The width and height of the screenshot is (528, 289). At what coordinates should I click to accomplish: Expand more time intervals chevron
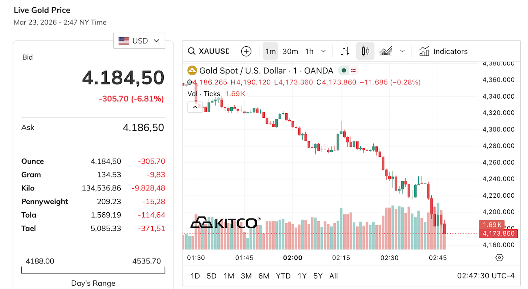(324, 52)
